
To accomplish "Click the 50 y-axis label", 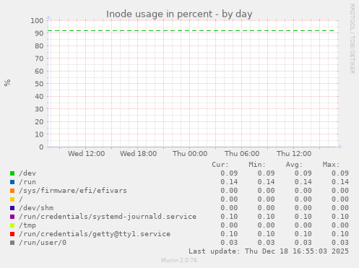I will 39,84.
